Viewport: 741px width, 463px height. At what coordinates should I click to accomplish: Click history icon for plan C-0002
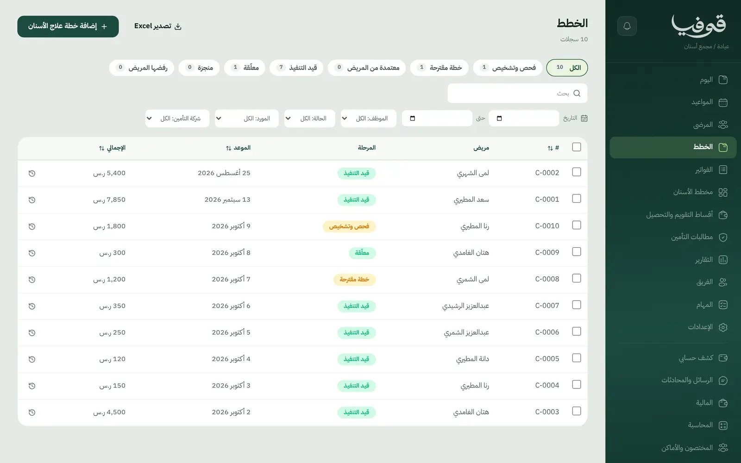coord(32,173)
